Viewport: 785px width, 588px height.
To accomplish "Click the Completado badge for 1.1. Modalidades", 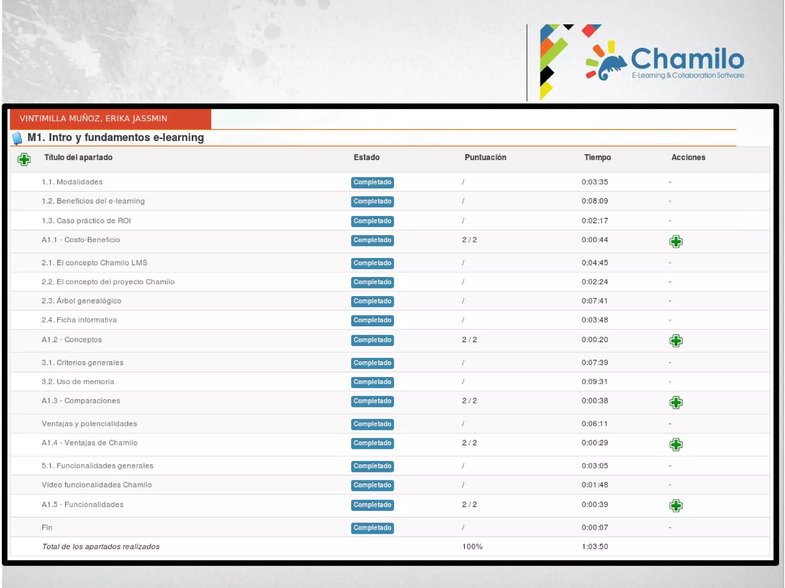I will [x=372, y=182].
